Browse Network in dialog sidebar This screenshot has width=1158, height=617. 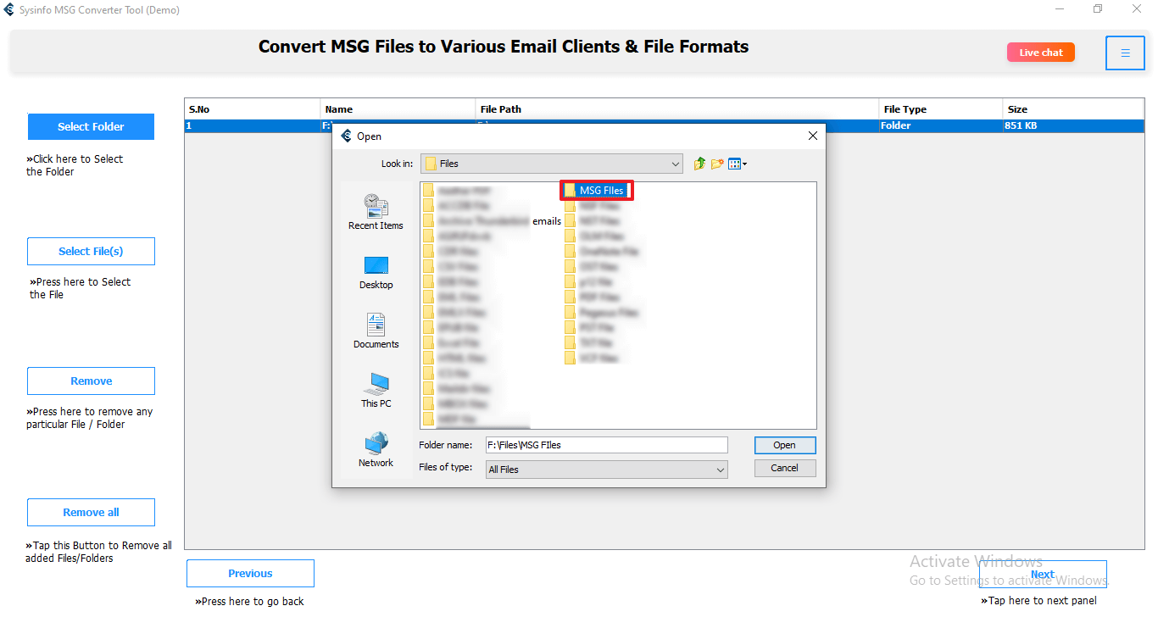point(376,450)
